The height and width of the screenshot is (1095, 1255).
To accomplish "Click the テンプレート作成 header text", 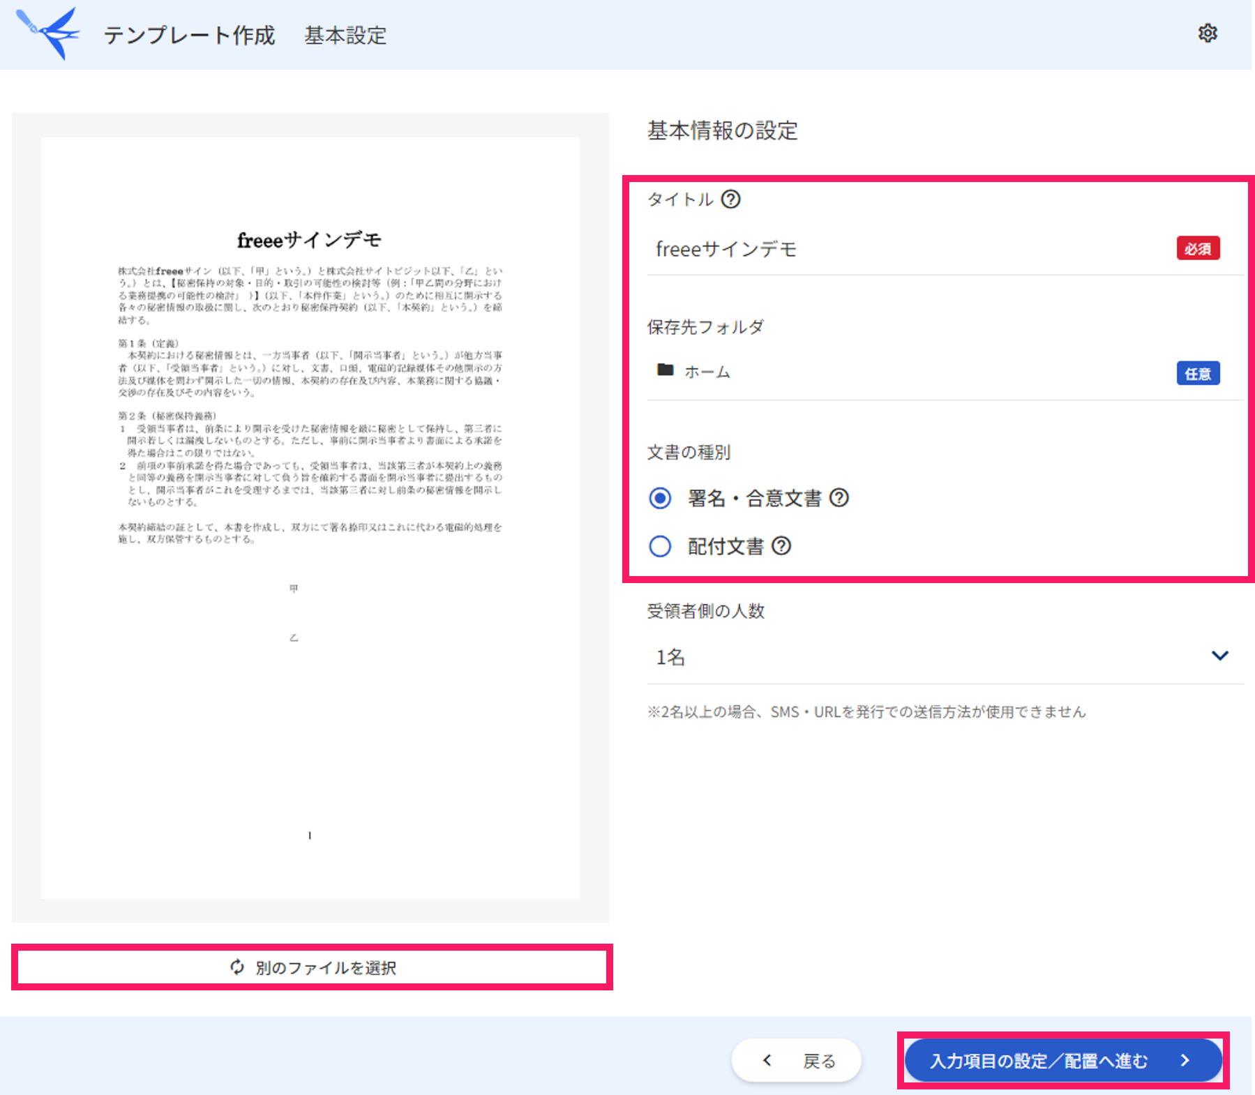I will click(189, 35).
